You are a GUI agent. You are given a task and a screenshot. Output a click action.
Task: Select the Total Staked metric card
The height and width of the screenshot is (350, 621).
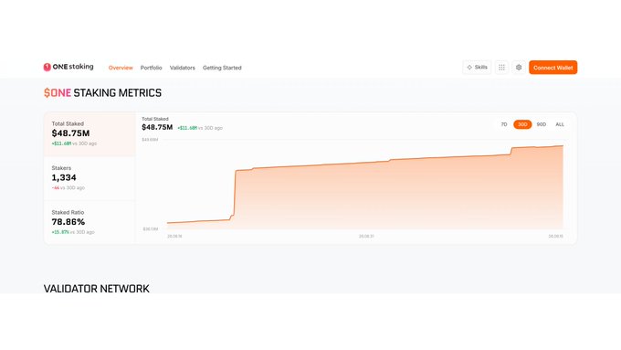pyautogui.click(x=89, y=134)
